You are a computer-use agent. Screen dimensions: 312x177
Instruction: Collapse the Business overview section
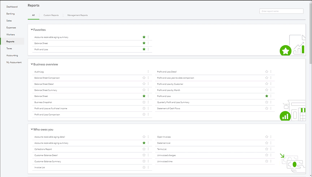(32, 64)
